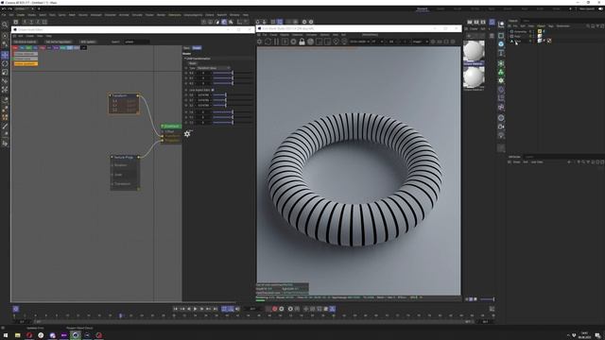
Task: Jump to the start of the timeline
Action: tap(175, 309)
